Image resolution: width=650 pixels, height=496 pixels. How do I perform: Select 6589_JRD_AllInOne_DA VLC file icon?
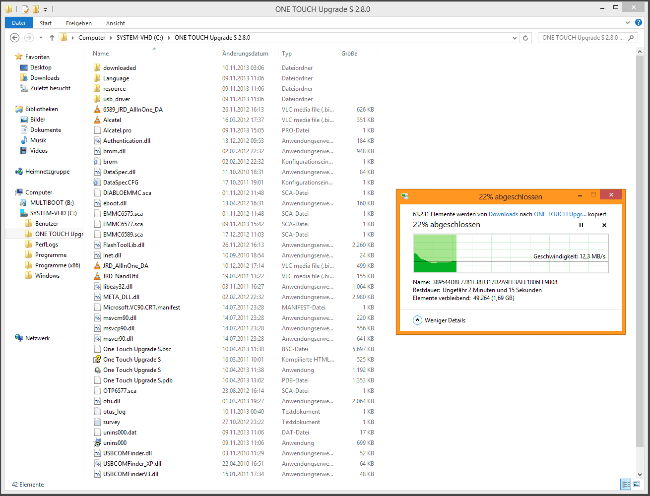[97, 110]
